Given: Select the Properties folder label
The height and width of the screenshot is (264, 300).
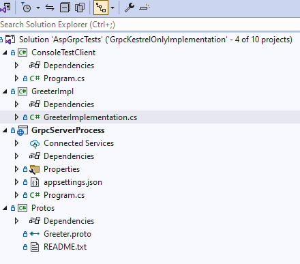Looking at the screenshot, I should click(x=61, y=169).
